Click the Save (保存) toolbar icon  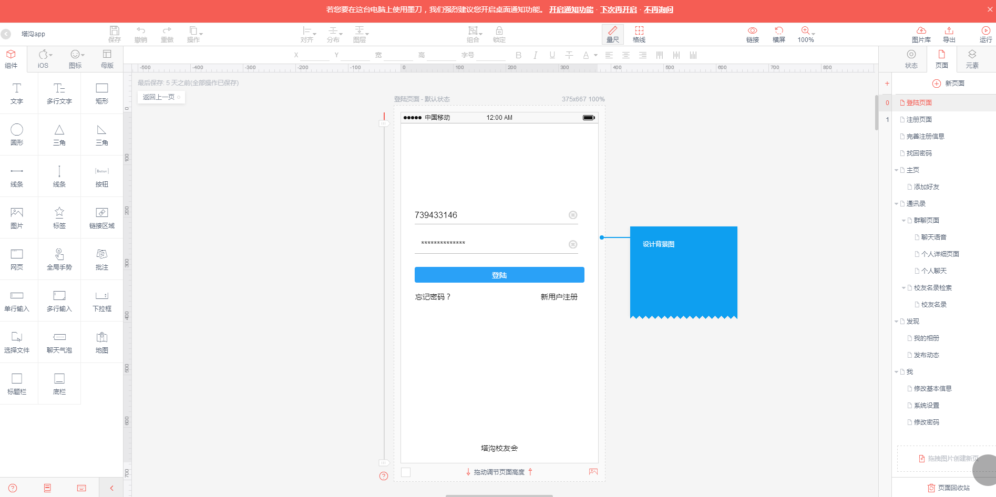(114, 34)
